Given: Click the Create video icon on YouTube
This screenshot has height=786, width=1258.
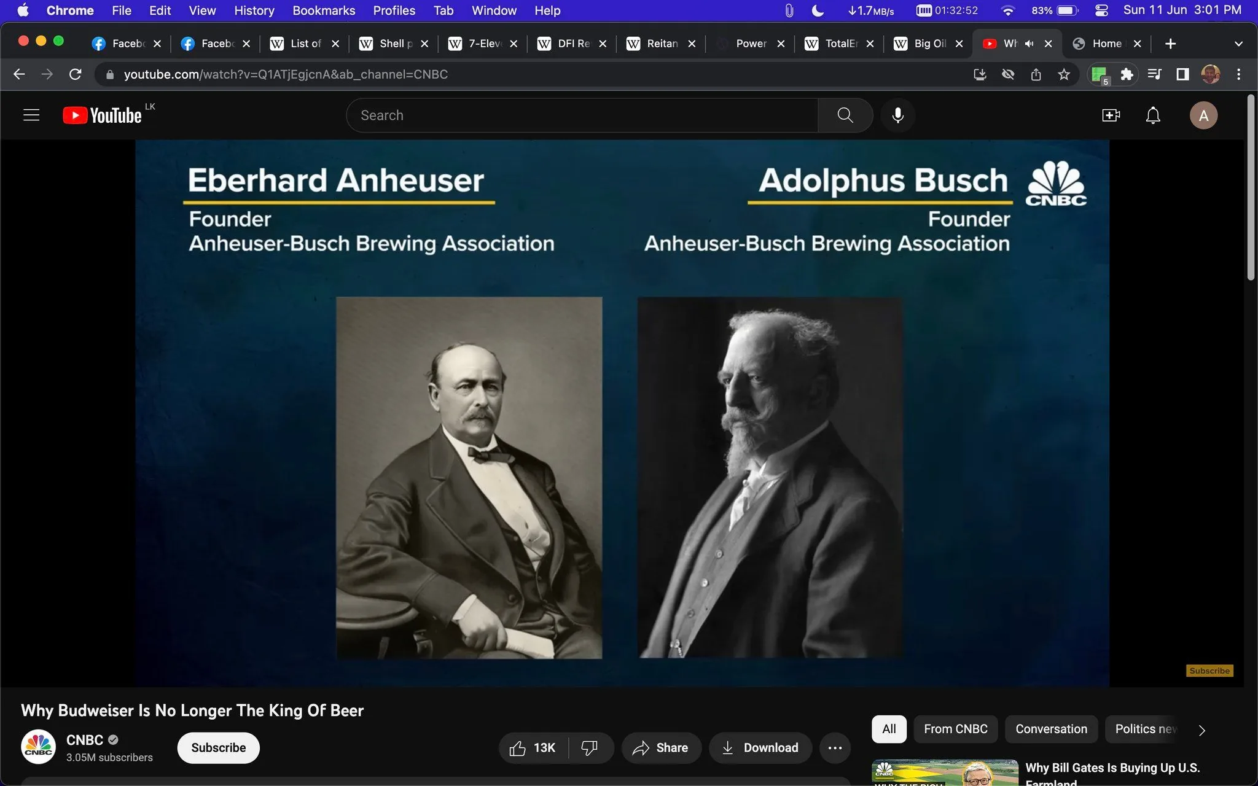Looking at the screenshot, I should [x=1111, y=115].
